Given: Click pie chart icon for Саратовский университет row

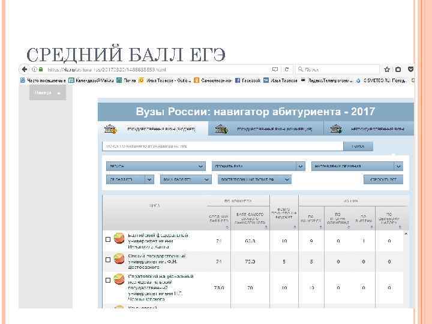Looking at the screenshot, I should (x=119, y=279).
